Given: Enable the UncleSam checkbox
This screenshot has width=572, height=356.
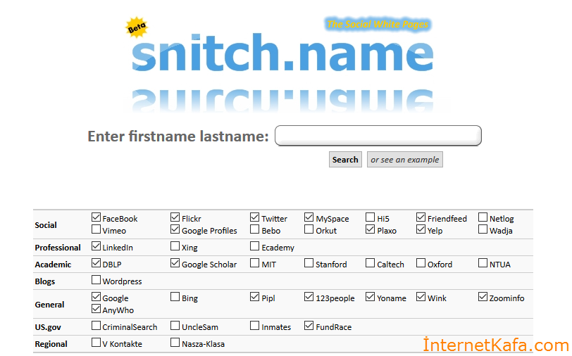Looking at the screenshot, I should (175, 326).
